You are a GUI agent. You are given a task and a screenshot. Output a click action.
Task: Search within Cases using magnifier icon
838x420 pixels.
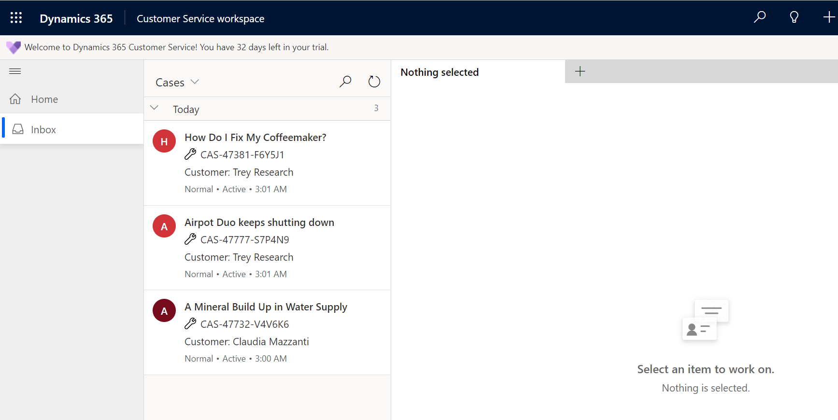click(x=345, y=82)
